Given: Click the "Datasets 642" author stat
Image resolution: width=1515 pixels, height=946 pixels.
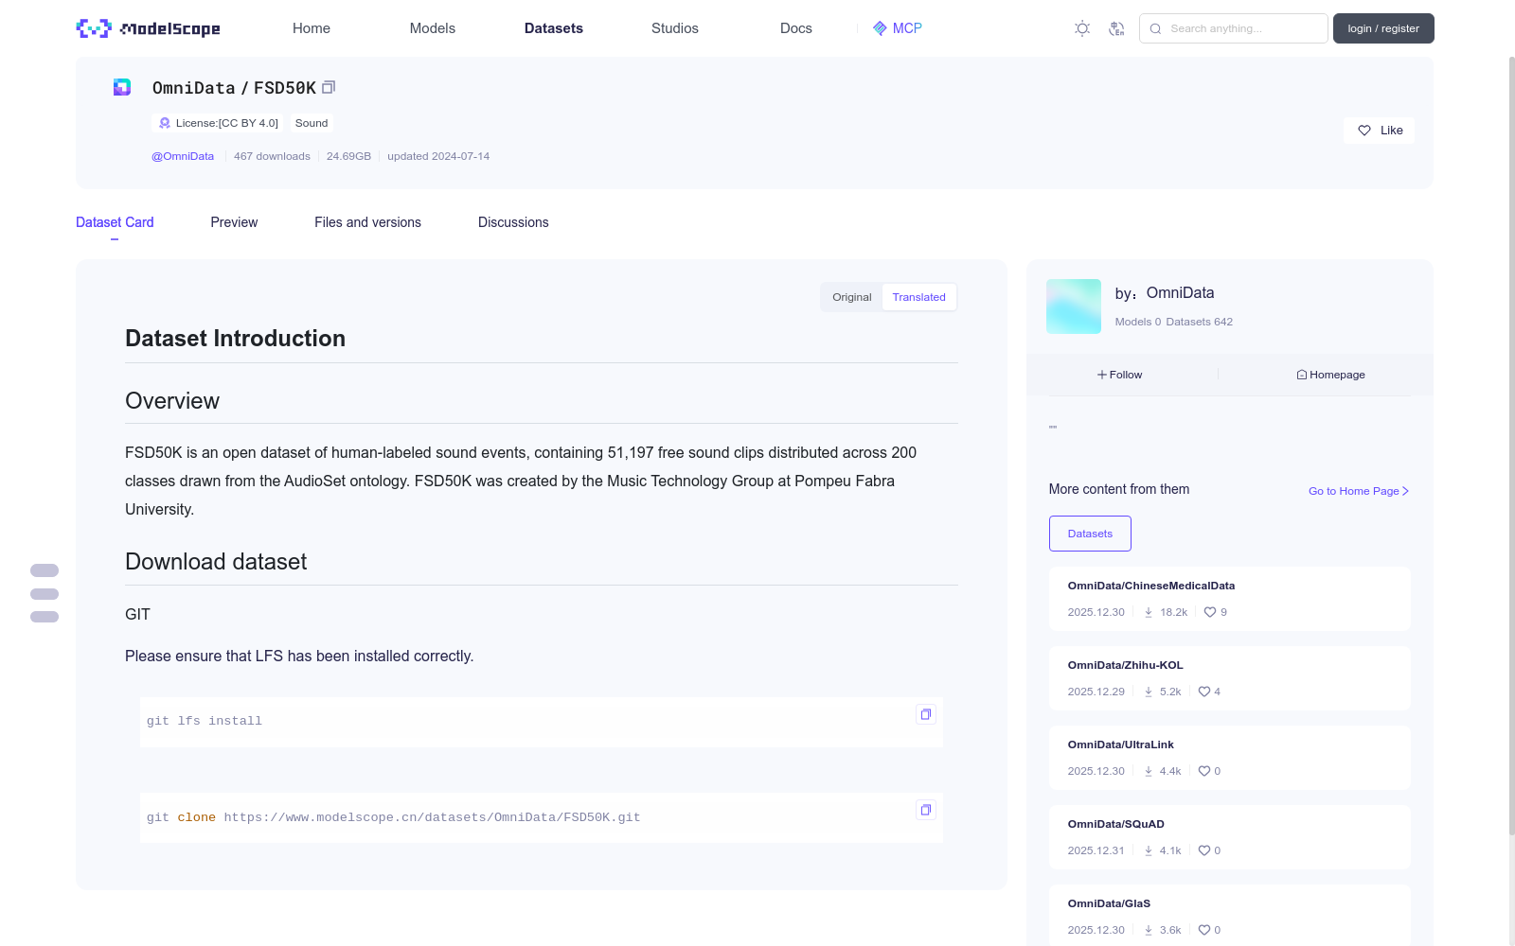Looking at the screenshot, I should pyautogui.click(x=1200, y=322).
